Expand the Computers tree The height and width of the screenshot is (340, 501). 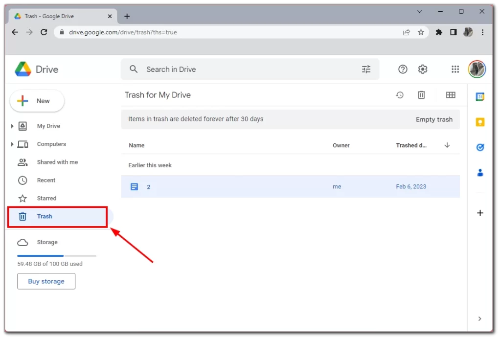pyautogui.click(x=12, y=144)
